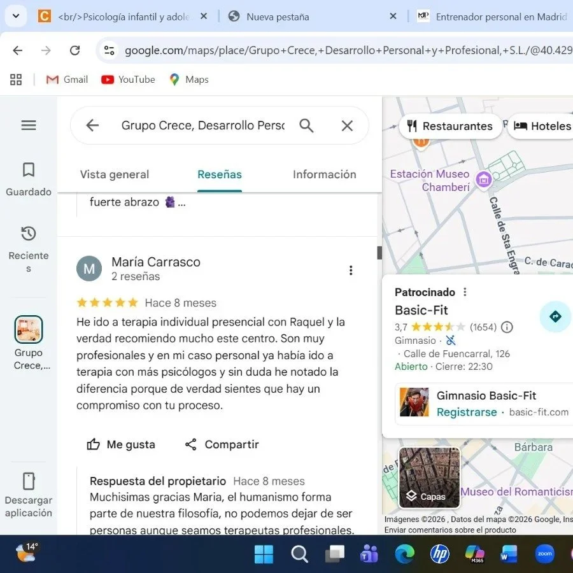Open the Google Maps hamburger menu
Screen dimensions: 573x573
coord(29,125)
